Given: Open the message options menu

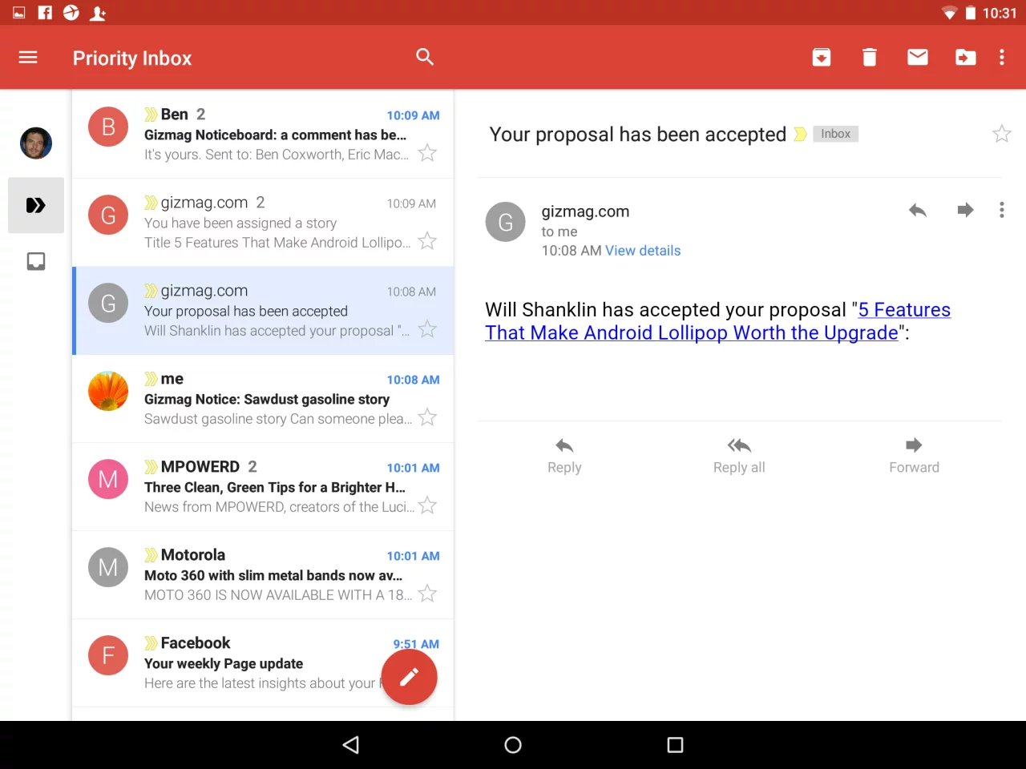Looking at the screenshot, I should click(x=1001, y=210).
